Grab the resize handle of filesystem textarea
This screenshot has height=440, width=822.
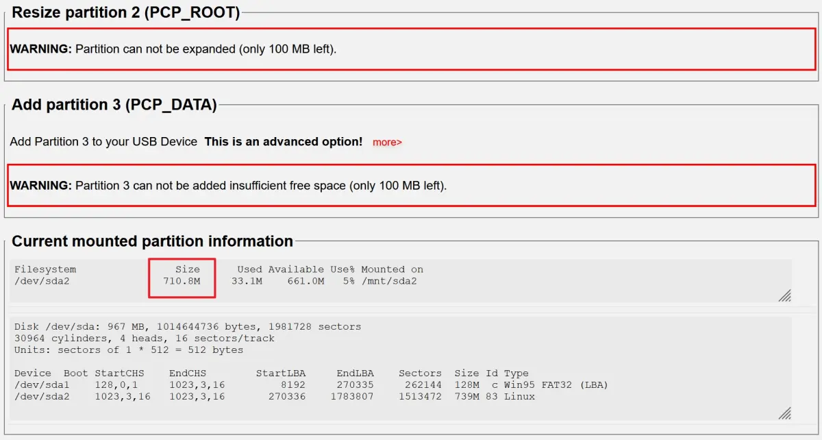785,295
